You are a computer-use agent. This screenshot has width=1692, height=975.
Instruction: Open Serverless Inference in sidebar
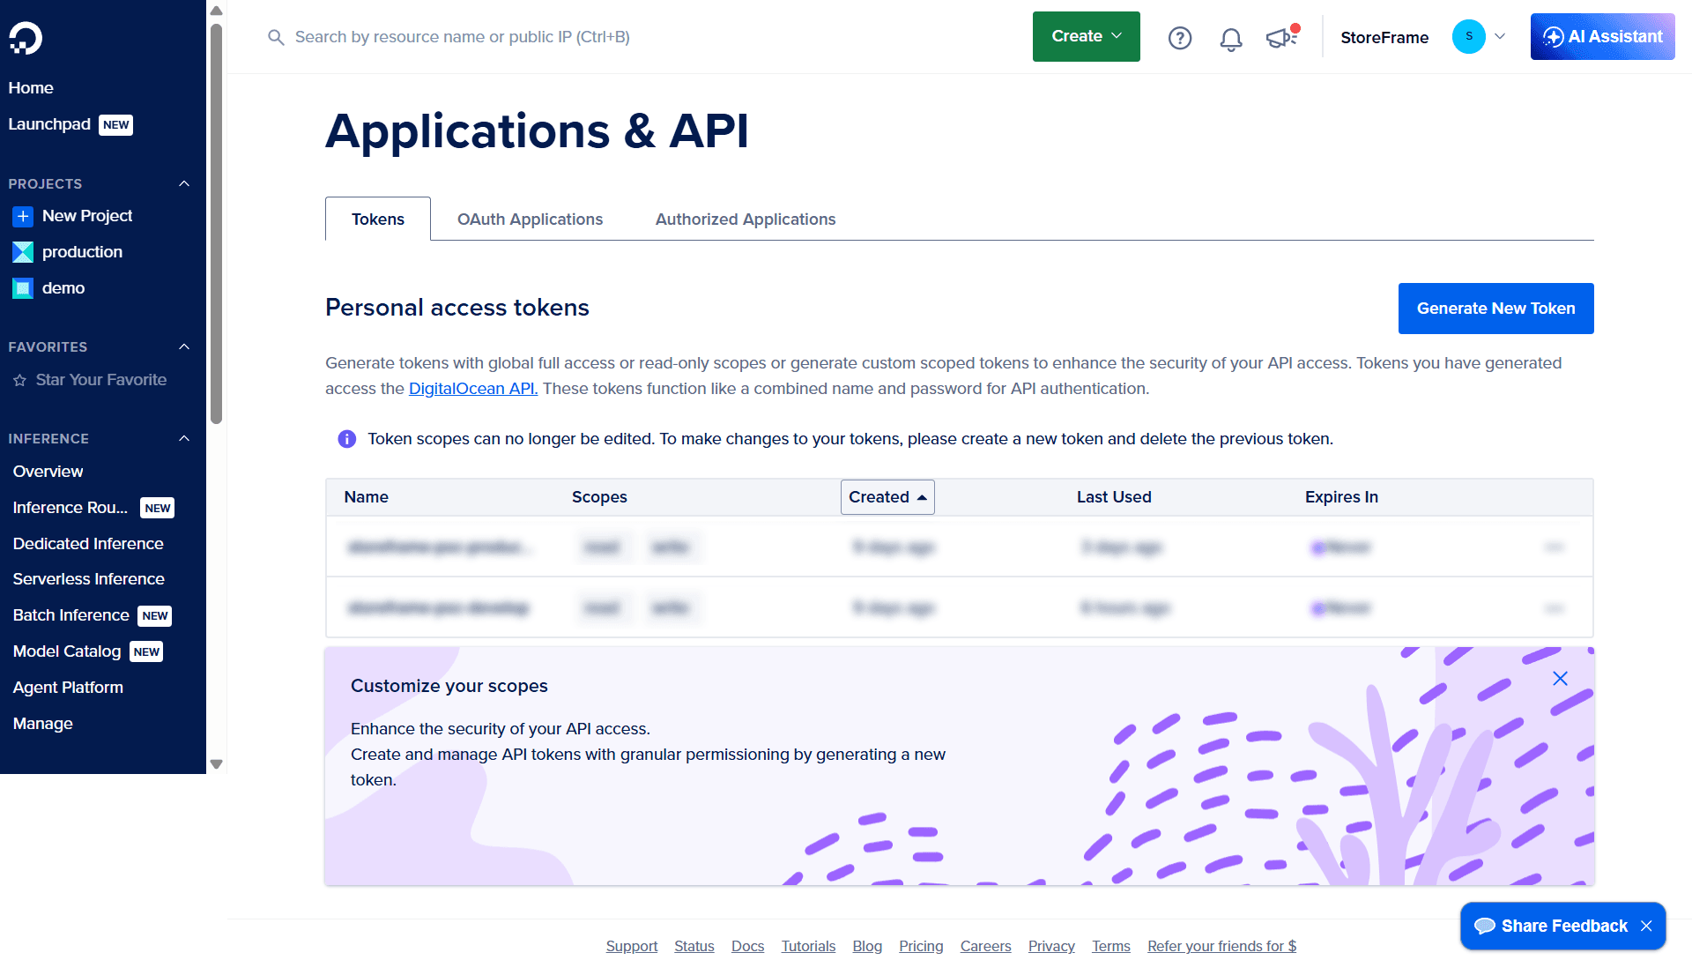89,579
